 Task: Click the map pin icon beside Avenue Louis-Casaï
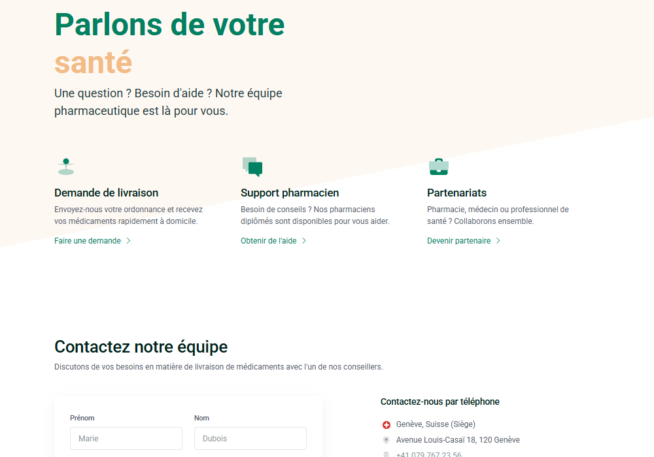[386, 440]
